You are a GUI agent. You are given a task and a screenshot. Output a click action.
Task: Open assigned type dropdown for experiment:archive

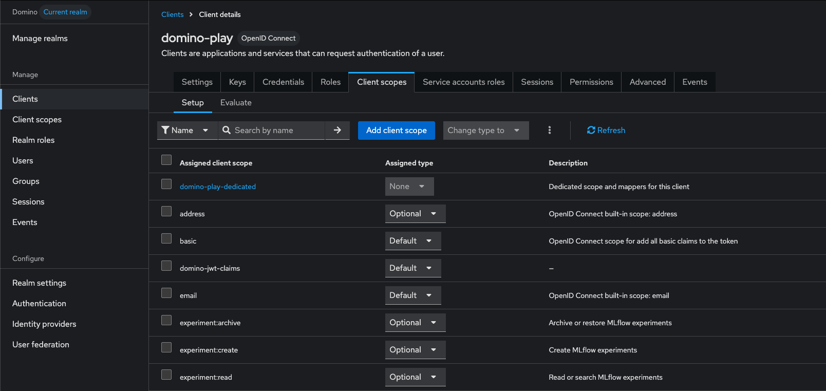point(415,323)
